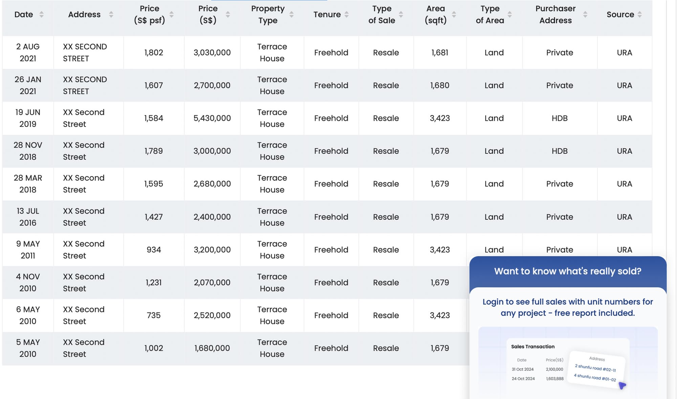Click the 2,400,000 price cell
Image resolution: width=677 pixels, height=399 pixels.
[212, 217]
